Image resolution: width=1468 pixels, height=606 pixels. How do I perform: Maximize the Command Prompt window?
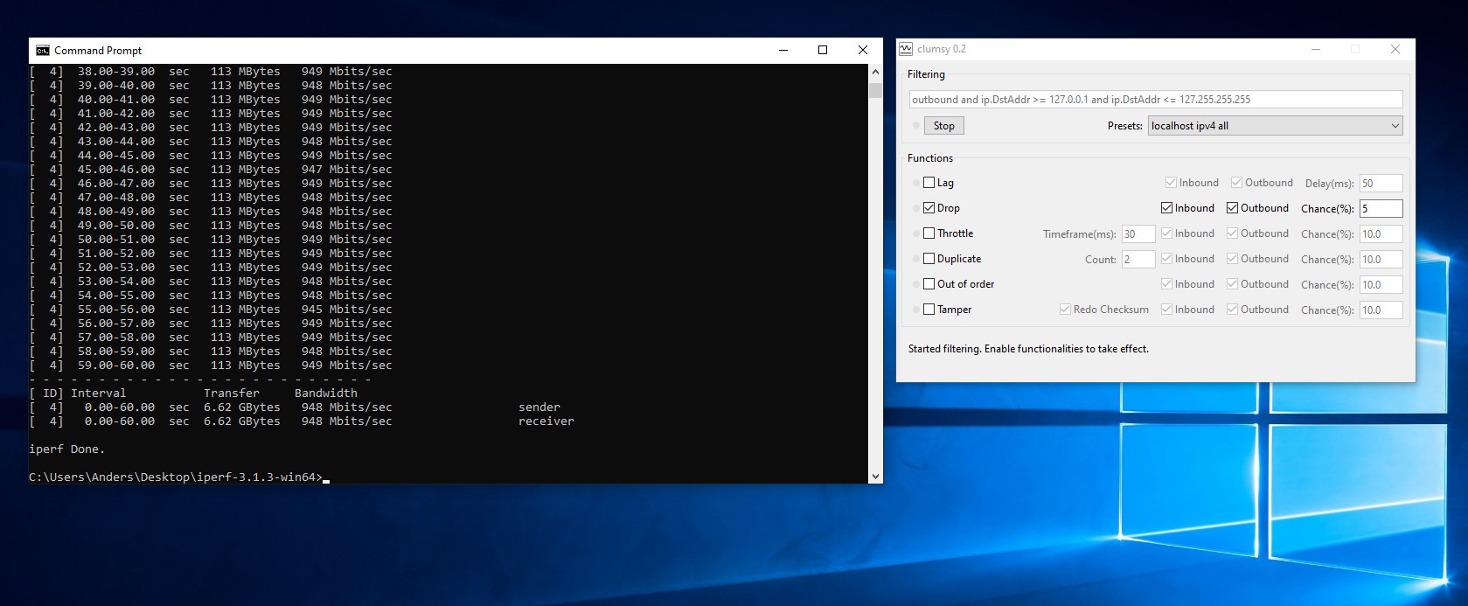(823, 50)
